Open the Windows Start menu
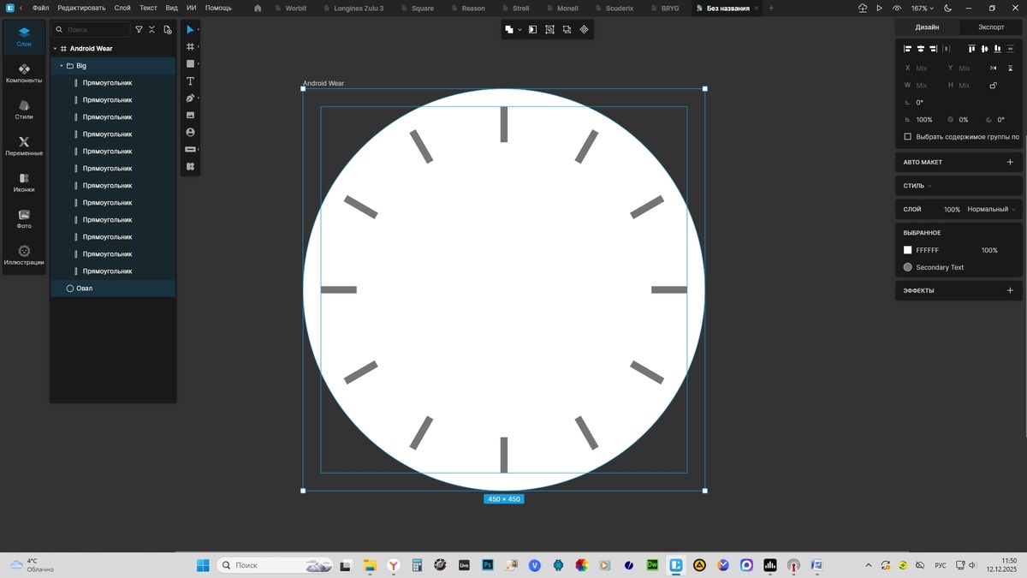Screen dimensions: 1027x578 point(203,565)
